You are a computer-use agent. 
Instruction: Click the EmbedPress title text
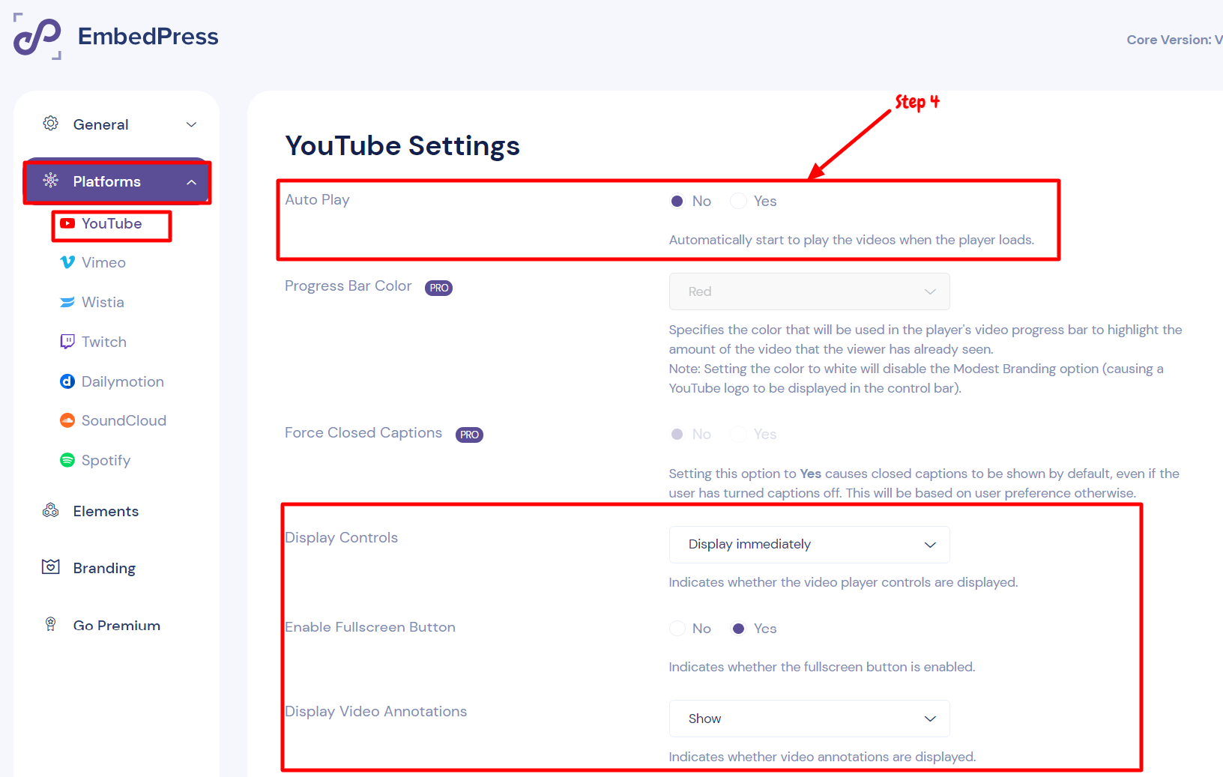[148, 36]
